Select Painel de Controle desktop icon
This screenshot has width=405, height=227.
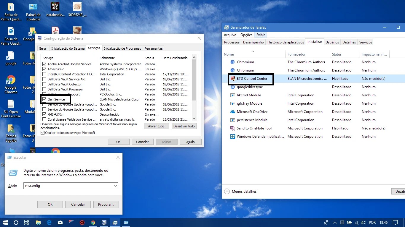click(33, 12)
